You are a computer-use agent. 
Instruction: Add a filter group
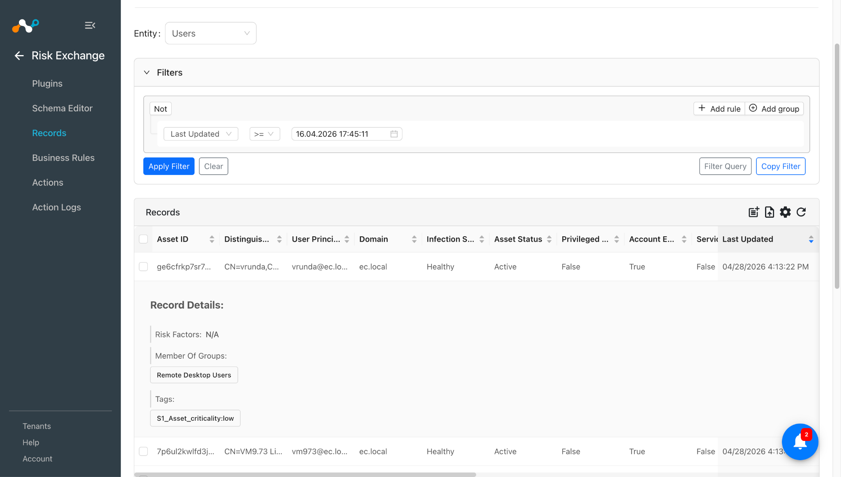(774, 109)
